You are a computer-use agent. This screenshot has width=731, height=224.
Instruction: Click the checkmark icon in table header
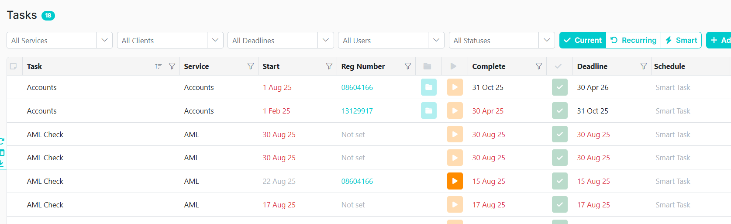pyautogui.click(x=558, y=66)
